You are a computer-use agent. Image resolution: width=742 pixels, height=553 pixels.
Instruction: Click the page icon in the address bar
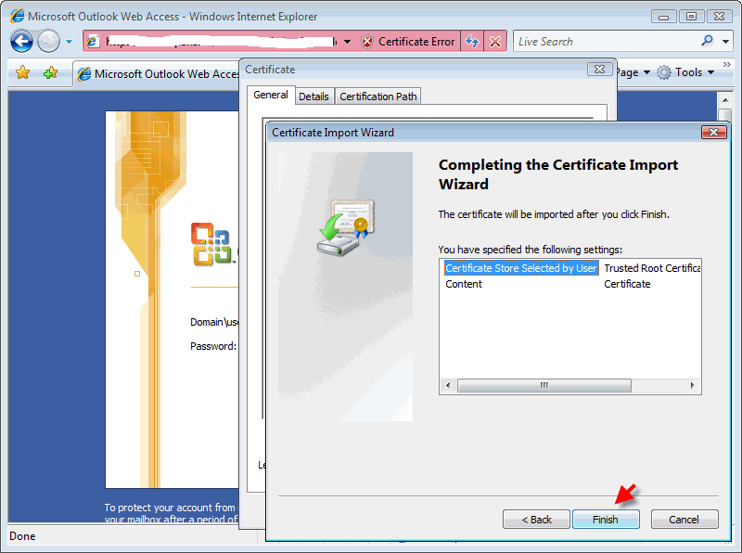(x=93, y=42)
